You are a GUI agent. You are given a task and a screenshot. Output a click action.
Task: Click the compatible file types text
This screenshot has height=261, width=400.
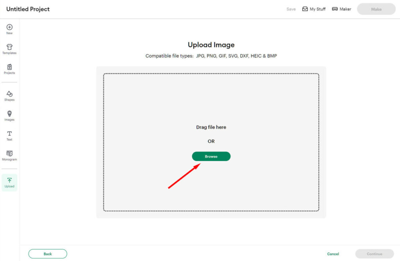[x=211, y=56]
